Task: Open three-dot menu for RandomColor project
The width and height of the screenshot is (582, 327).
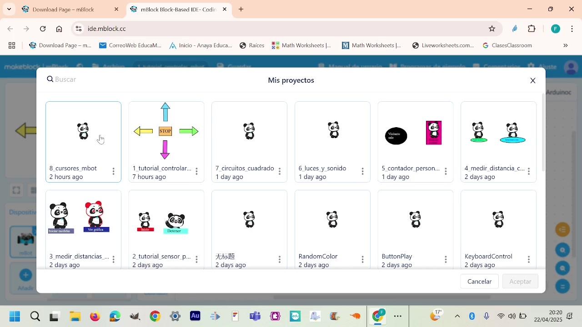Action: [362, 259]
